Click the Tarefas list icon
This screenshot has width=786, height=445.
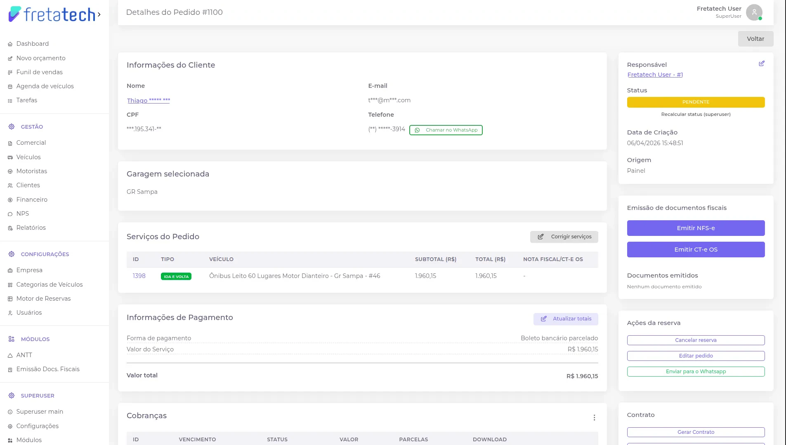pos(10,101)
